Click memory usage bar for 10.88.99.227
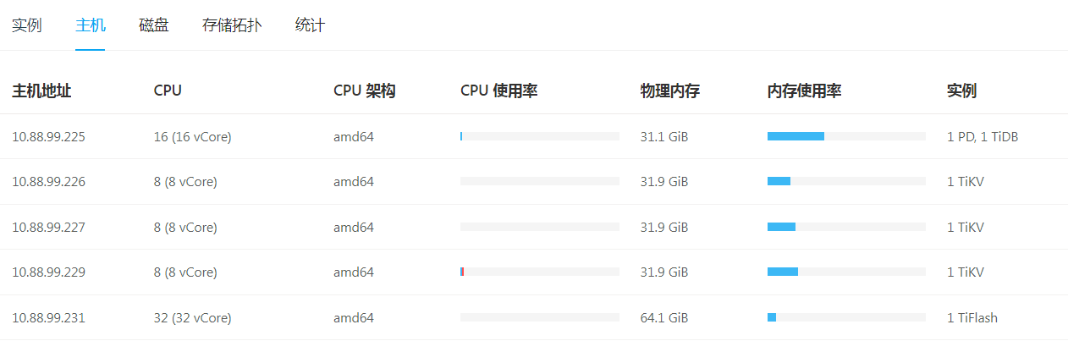 pyautogui.click(x=846, y=227)
